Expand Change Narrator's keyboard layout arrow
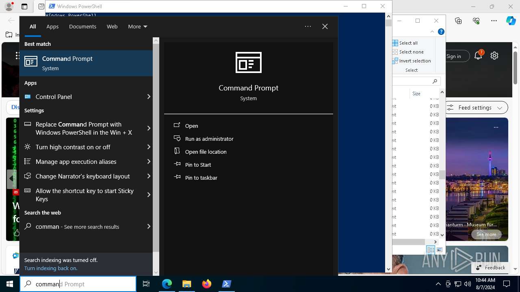Screen dimensions: 520x292 coord(149,176)
